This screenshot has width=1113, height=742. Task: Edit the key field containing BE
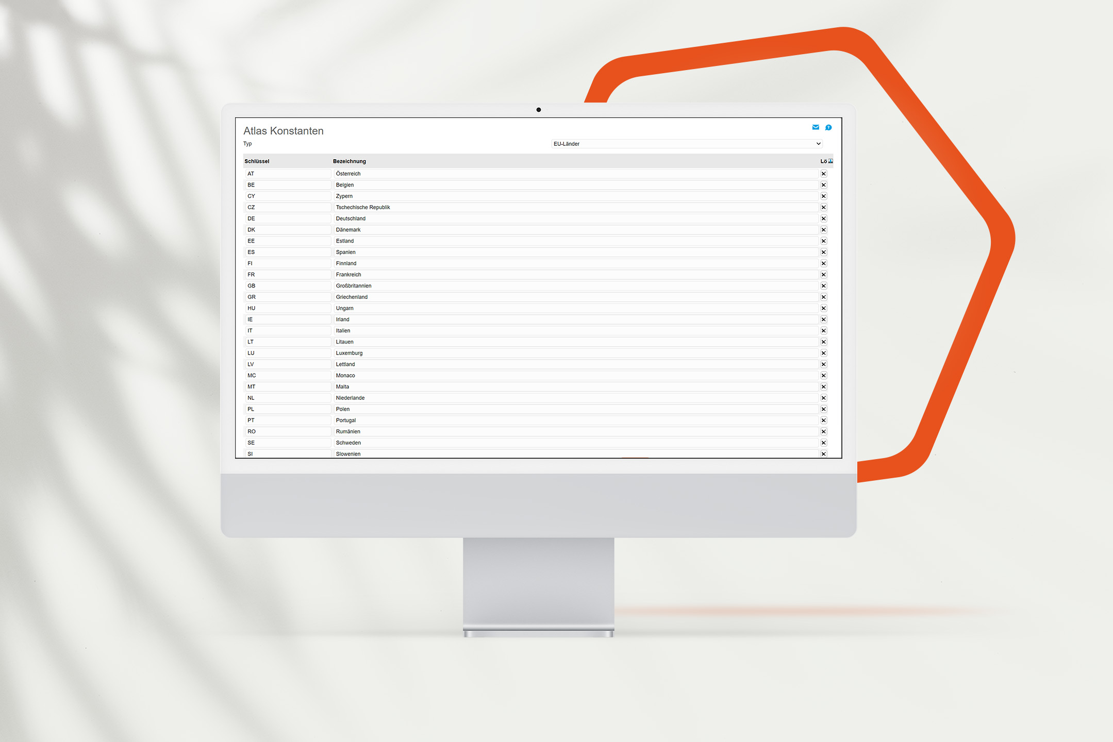[288, 185]
